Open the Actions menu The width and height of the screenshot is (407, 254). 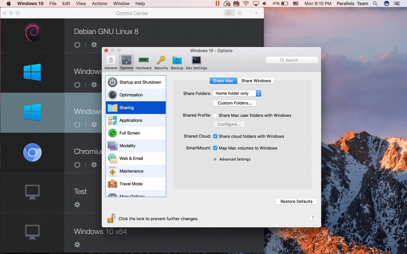100,4
